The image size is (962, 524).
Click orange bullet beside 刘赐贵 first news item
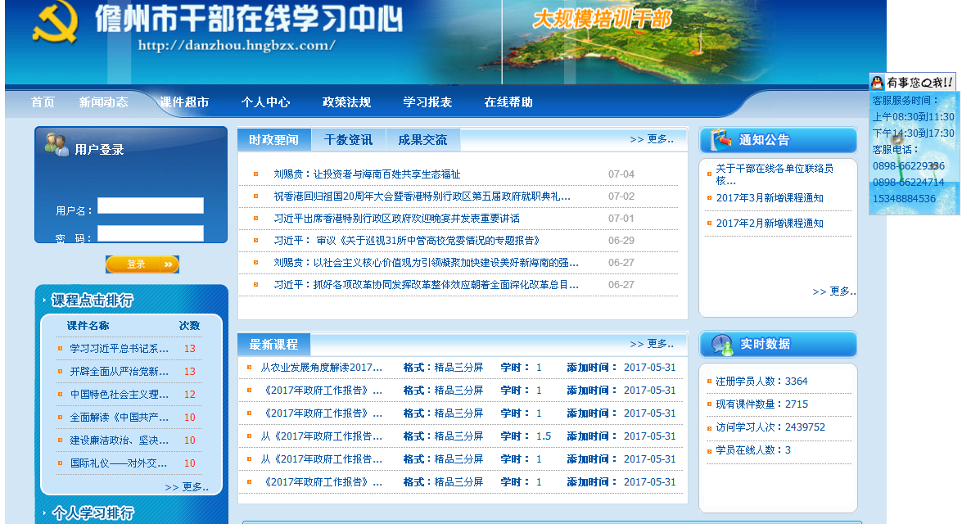256,174
